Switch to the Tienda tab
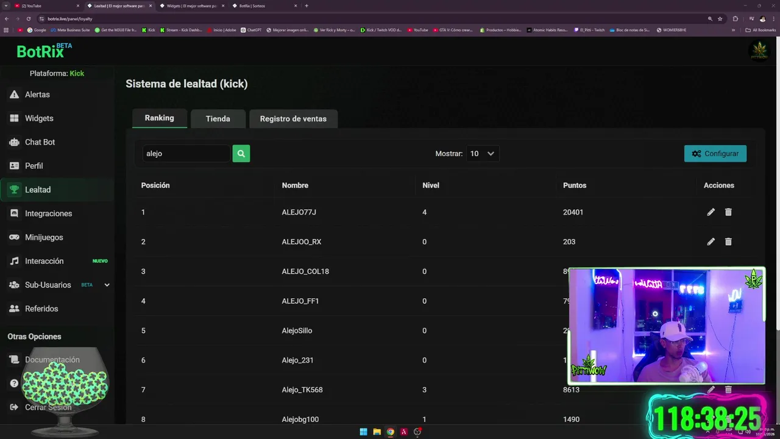 click(x=218, y=119)
